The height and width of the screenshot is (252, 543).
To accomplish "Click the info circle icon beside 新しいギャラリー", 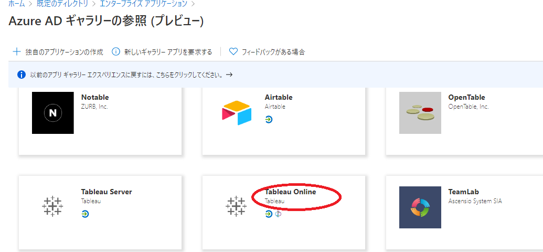I will click(x=116, y=52).
